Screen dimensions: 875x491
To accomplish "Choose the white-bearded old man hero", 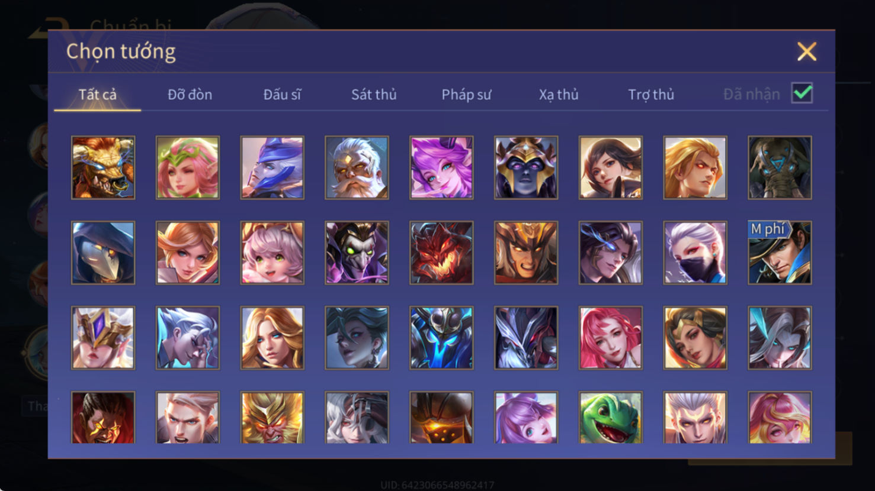I will [x=357, y=168].
